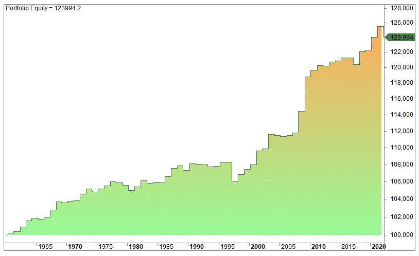
Task: Select the 2020 year label at axis end
Action: (377, 247)
